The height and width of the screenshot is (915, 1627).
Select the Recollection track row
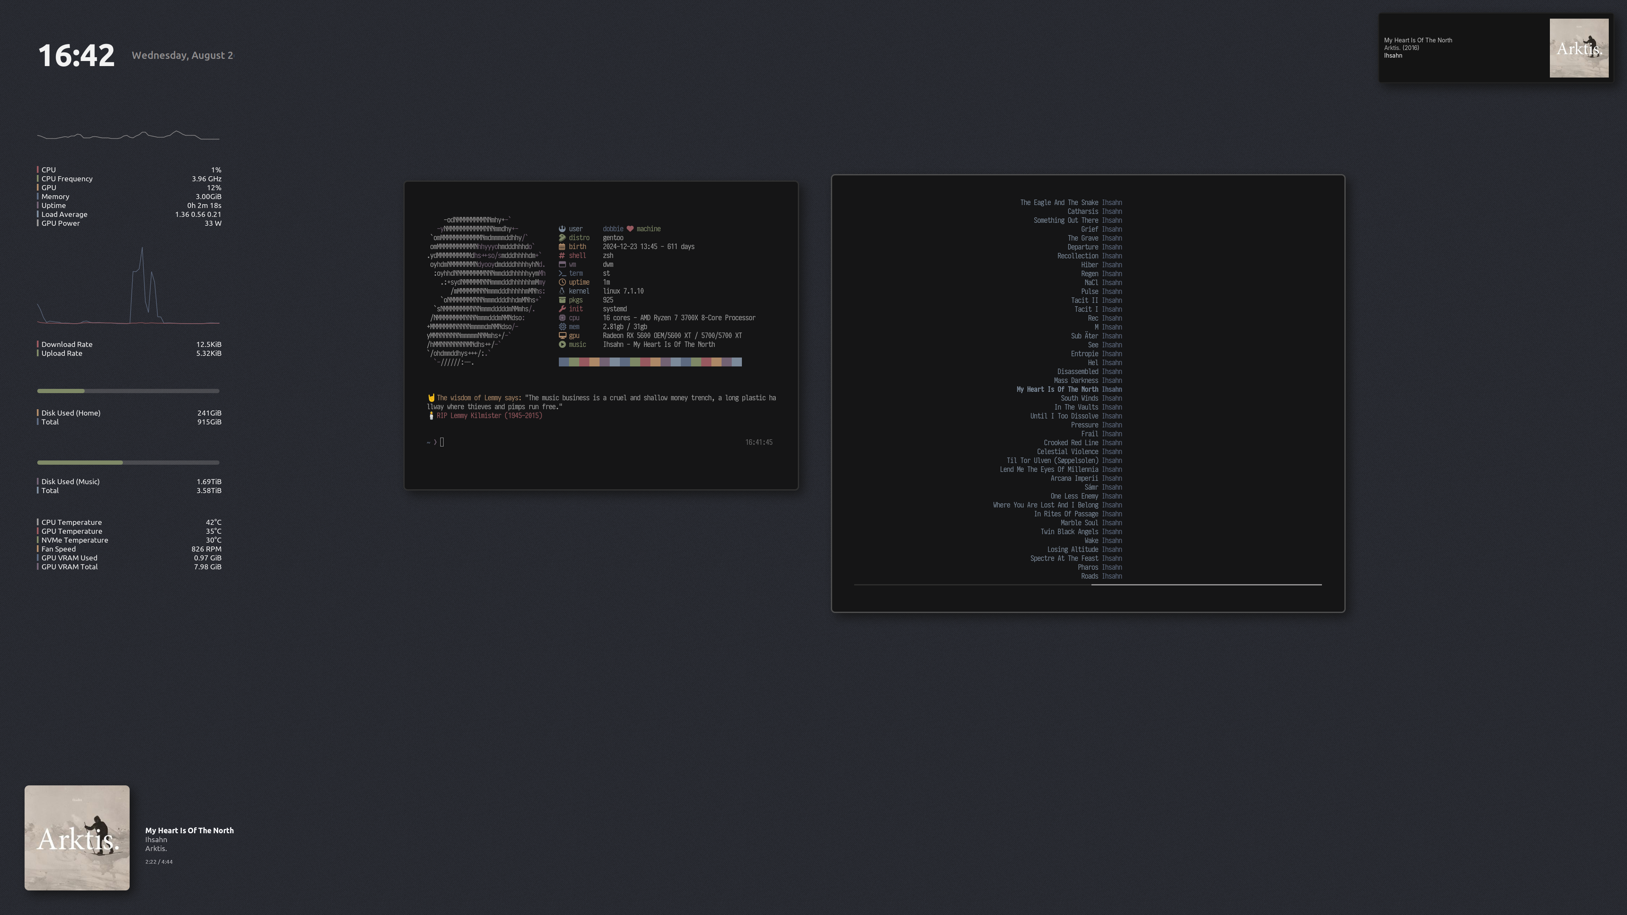coord(1089,256)
